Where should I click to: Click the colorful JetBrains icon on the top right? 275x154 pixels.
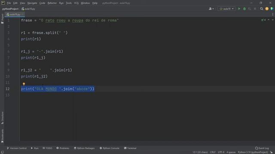[x=272, y=9]
